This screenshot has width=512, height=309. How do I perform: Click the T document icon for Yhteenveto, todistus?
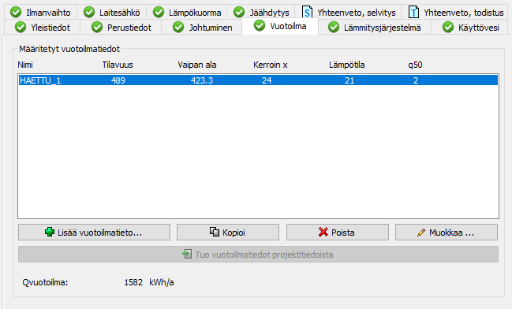413,12
